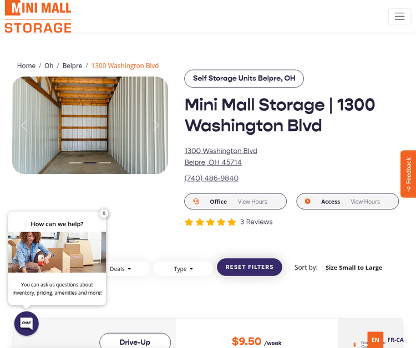Expand the Deals filter dropdown
The height and width of the screenshot is (348, 416).
click(x=120, y=269)
